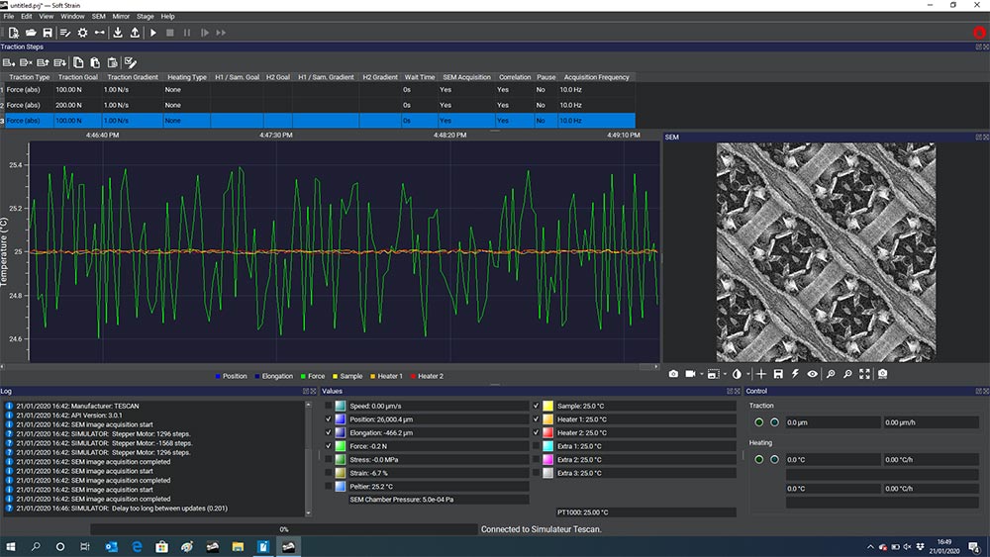Click the checklist edit pencil icon
Screen dimensions: 990x557
click(x=131, y=62)
